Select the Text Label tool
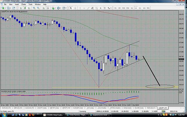This screenshot has width=187, height=117. click(x=105, y=8)
